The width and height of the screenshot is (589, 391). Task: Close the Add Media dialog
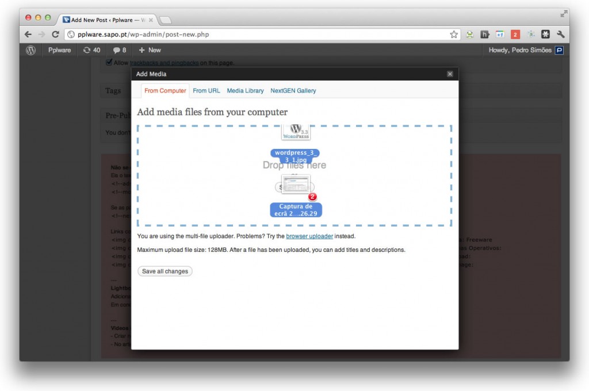(x=450, y=74)
